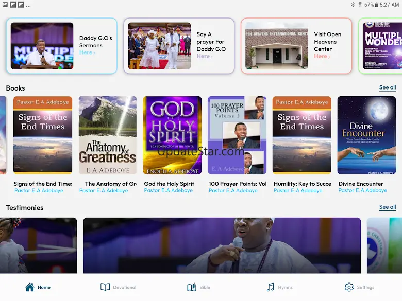Play the testimony video of man with microphone

222,245
